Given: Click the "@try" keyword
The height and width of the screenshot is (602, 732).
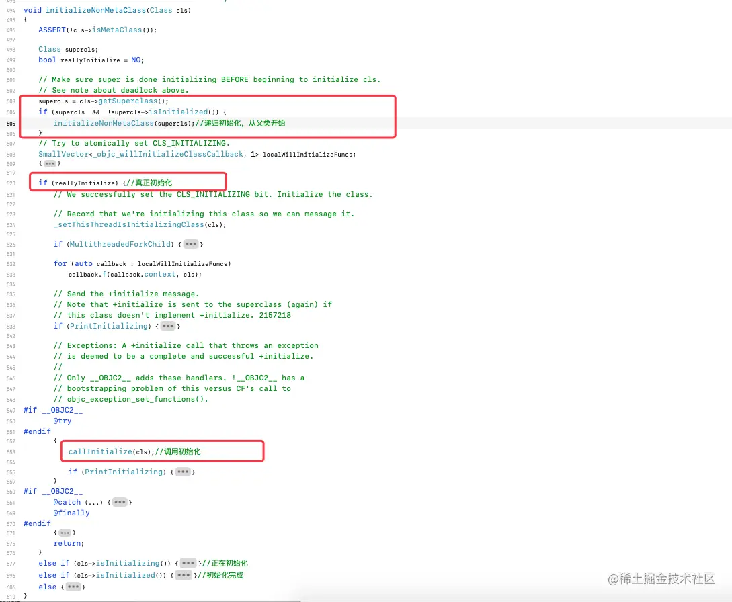Looking at the screenshot, I should 63,421.
